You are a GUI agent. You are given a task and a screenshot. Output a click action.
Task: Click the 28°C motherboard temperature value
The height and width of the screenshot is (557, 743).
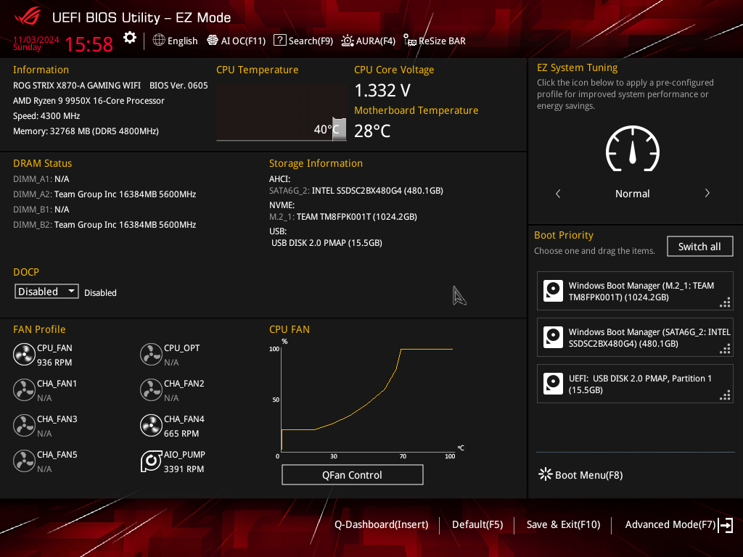click(372, 131)
